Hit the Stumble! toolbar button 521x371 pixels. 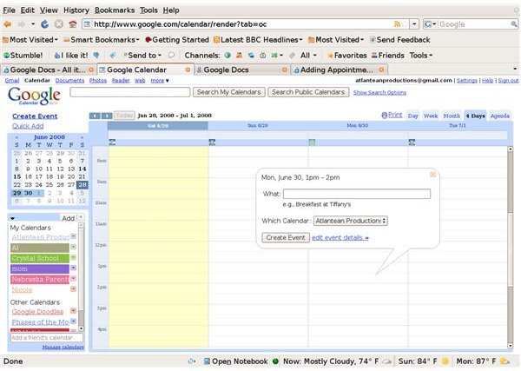coord(23,56)
